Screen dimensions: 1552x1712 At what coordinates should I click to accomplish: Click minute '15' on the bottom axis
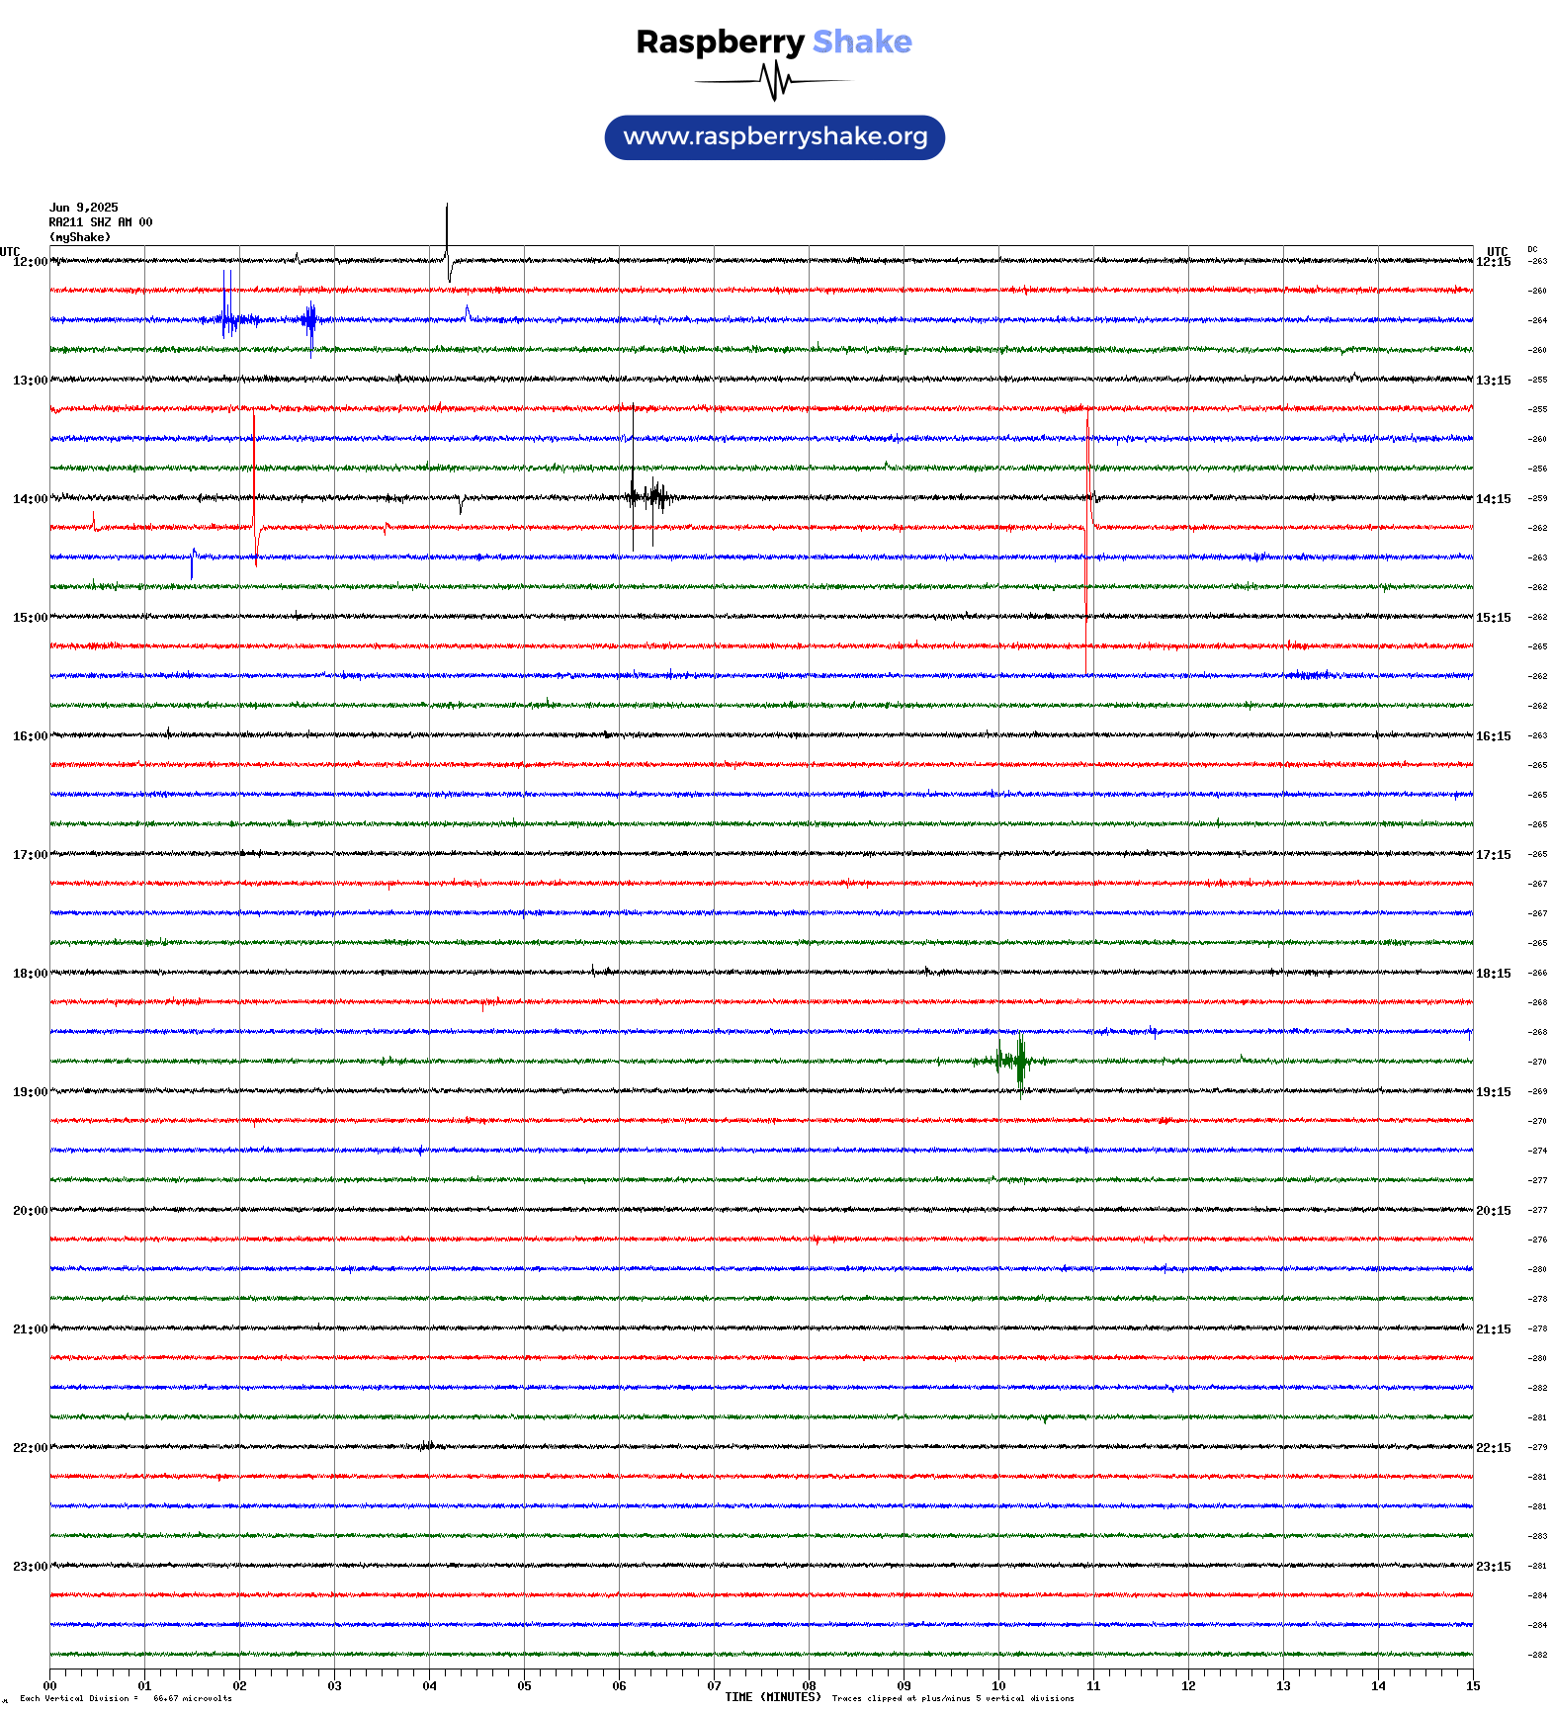(1473, 1686)
